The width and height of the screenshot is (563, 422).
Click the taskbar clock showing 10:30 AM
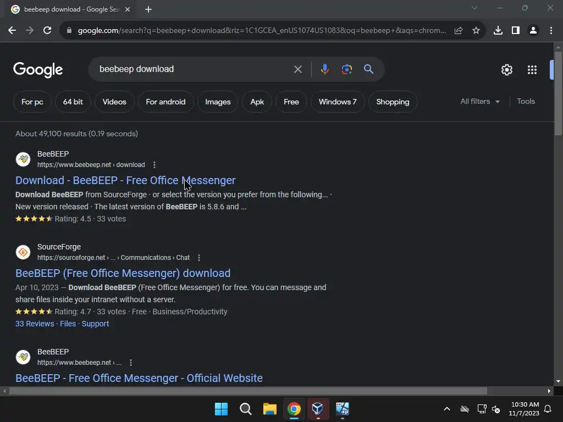[524, 409]
